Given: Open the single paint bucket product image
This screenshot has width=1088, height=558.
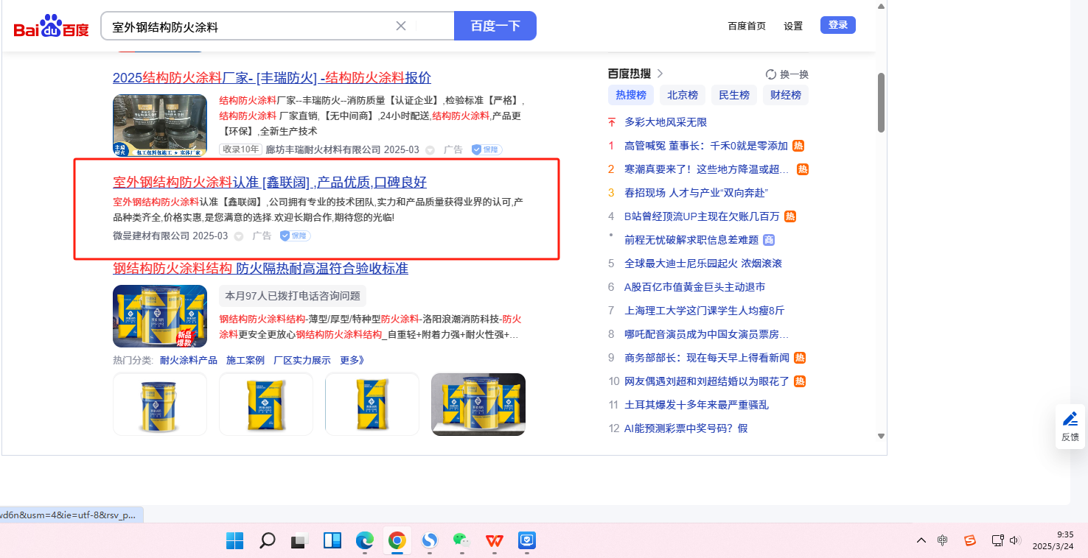Looking at the screenshot, I should click(x=160, y=404).
